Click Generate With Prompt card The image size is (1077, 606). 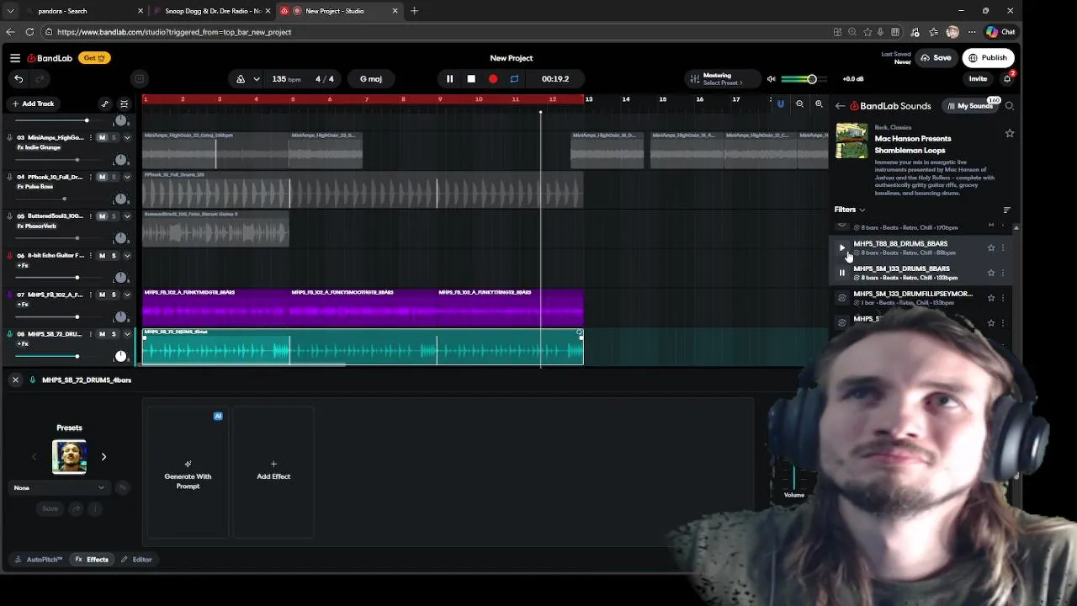(188, 473)
